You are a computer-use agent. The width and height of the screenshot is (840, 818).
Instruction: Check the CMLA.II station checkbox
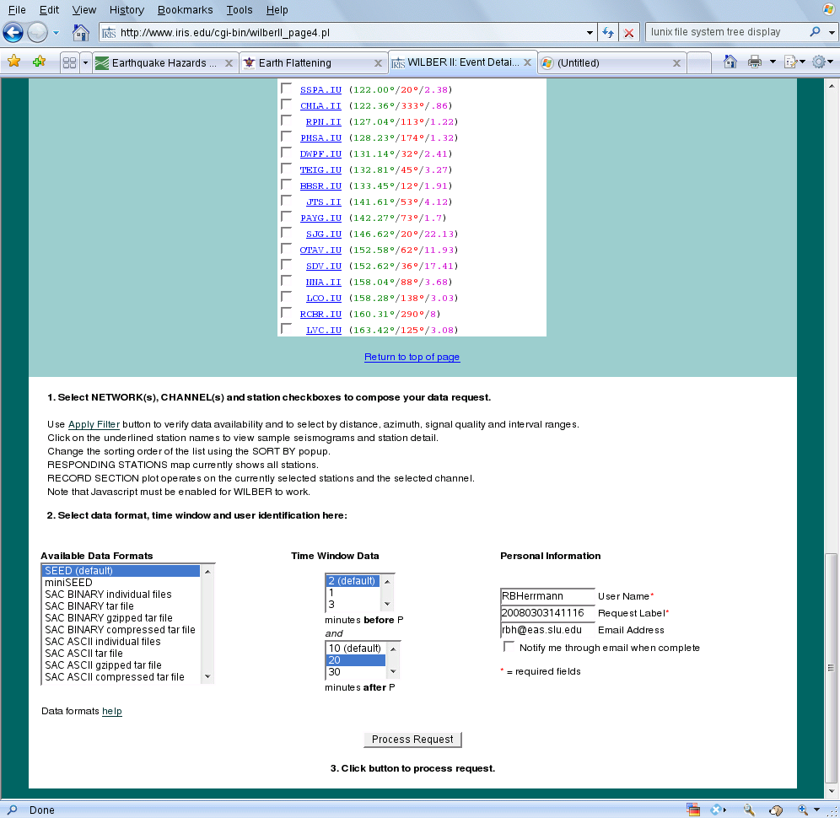coord(287,105)
